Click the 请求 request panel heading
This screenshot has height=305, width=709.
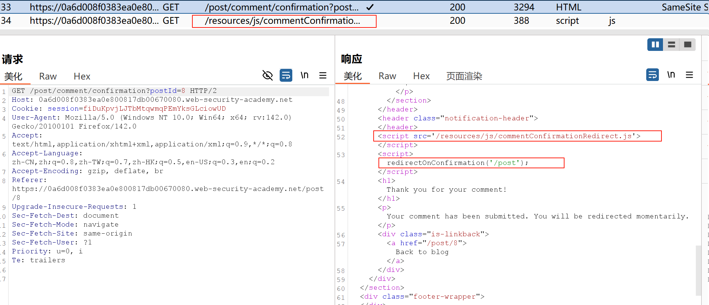12,59
